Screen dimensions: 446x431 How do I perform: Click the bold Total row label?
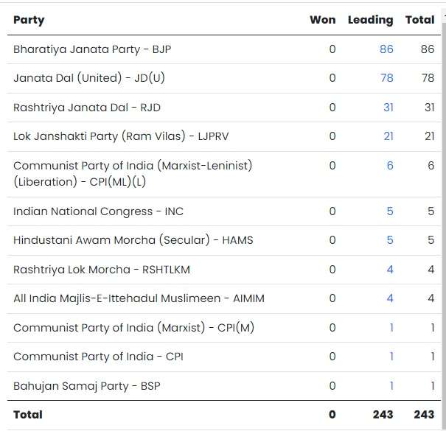[x=28, y=415]
